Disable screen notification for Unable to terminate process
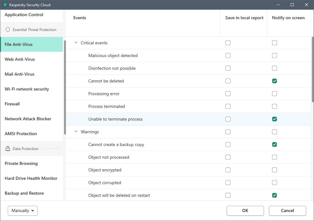314x221 pixels. coord(275,119)
